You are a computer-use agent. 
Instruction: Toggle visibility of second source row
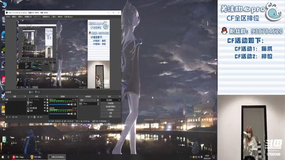[x=45, y=102]
